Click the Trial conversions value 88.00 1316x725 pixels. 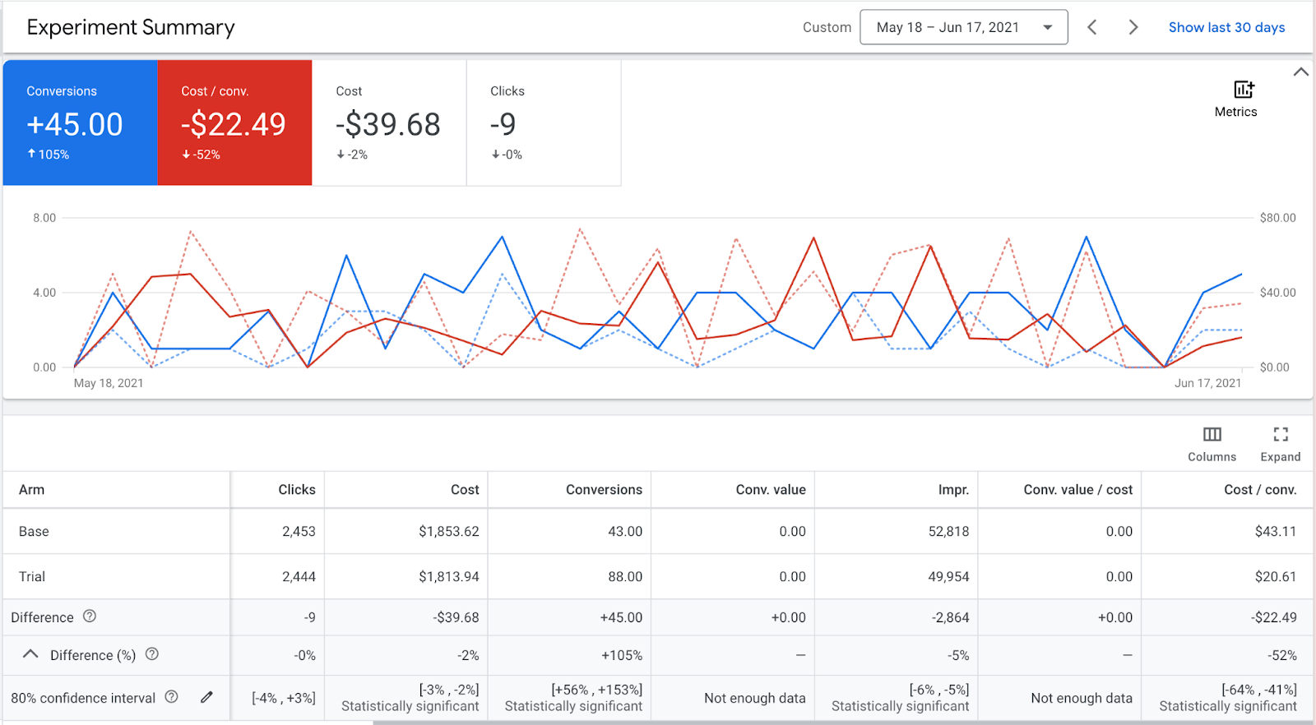click(x=625, y=577)
